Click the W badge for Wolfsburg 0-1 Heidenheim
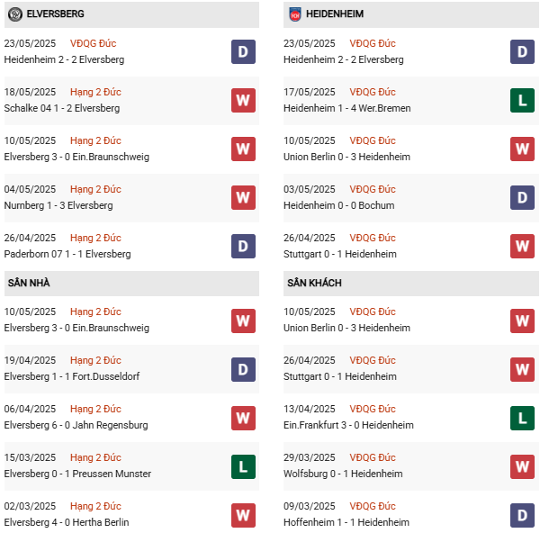 pos(523,465)
